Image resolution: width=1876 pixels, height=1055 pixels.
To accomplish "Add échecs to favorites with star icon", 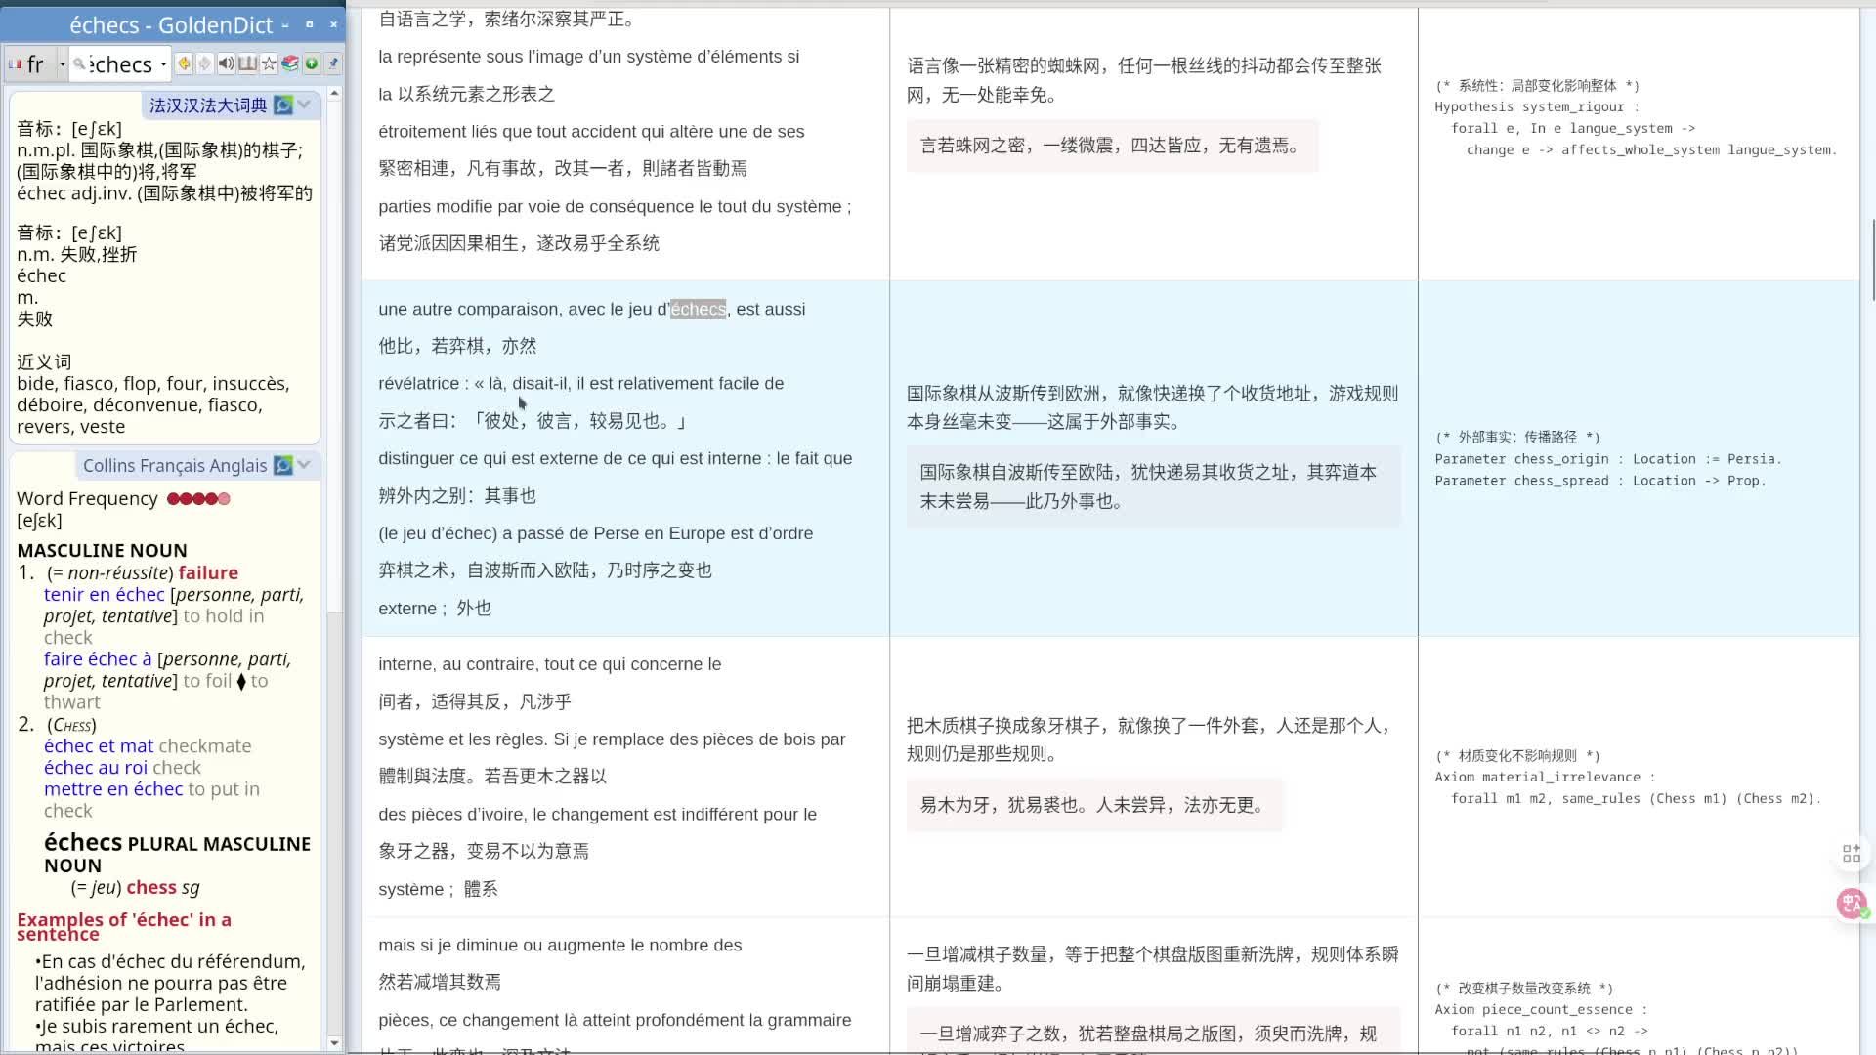I will point(269,63).
